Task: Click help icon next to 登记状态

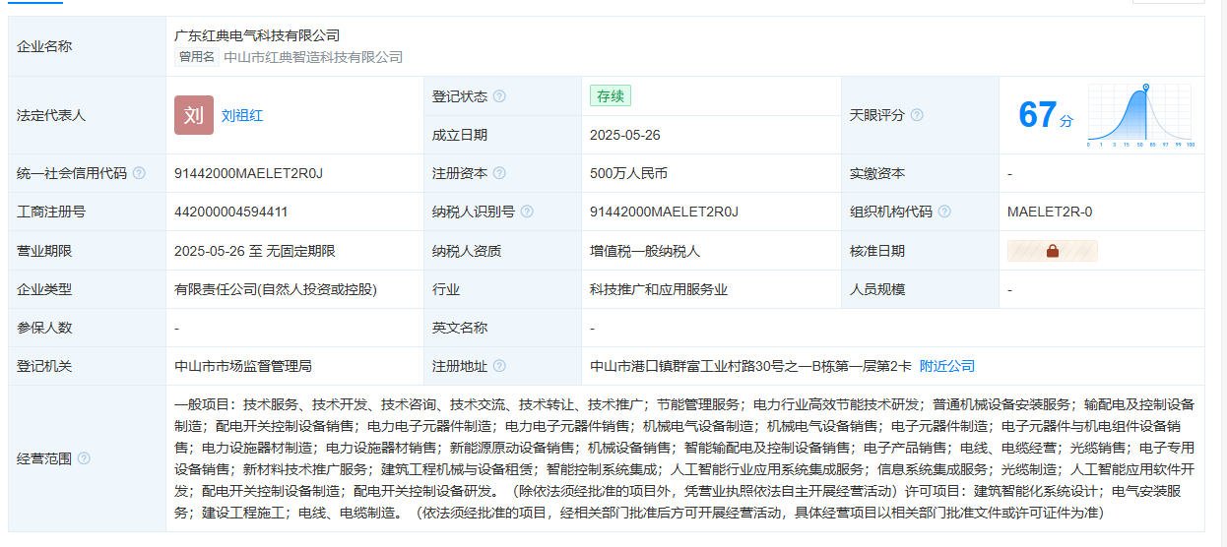Action: [499, 96]
